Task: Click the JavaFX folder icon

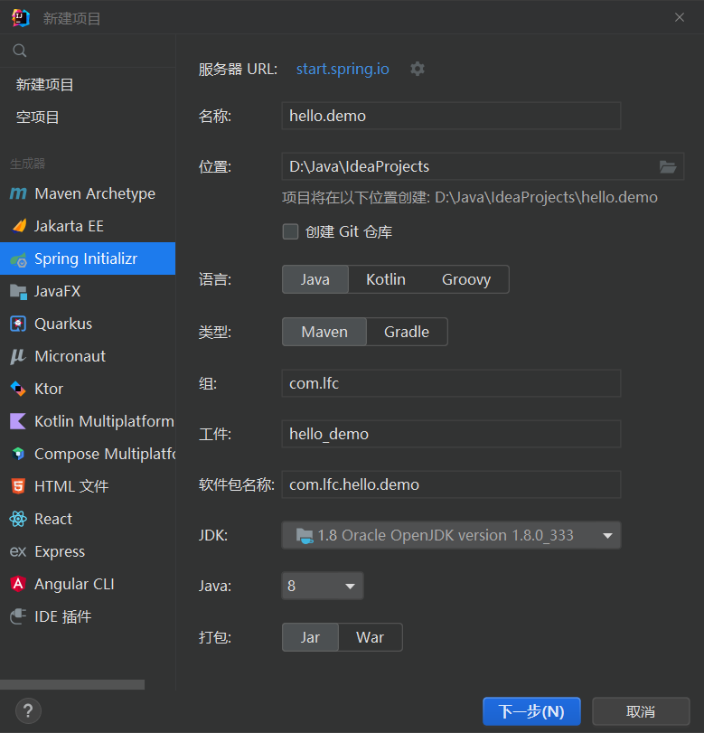Action: [19, 292]
